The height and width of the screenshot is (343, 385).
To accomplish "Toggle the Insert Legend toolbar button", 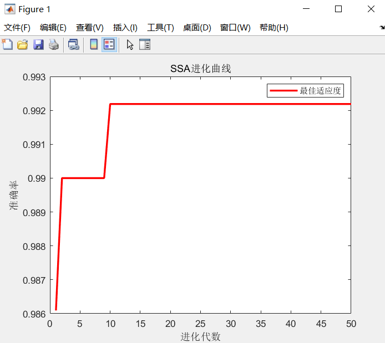I will 109,45.
